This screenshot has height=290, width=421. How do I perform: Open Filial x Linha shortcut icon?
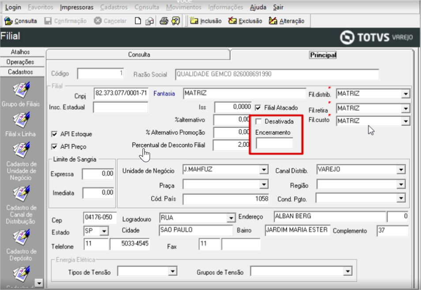tap(21, 120)
